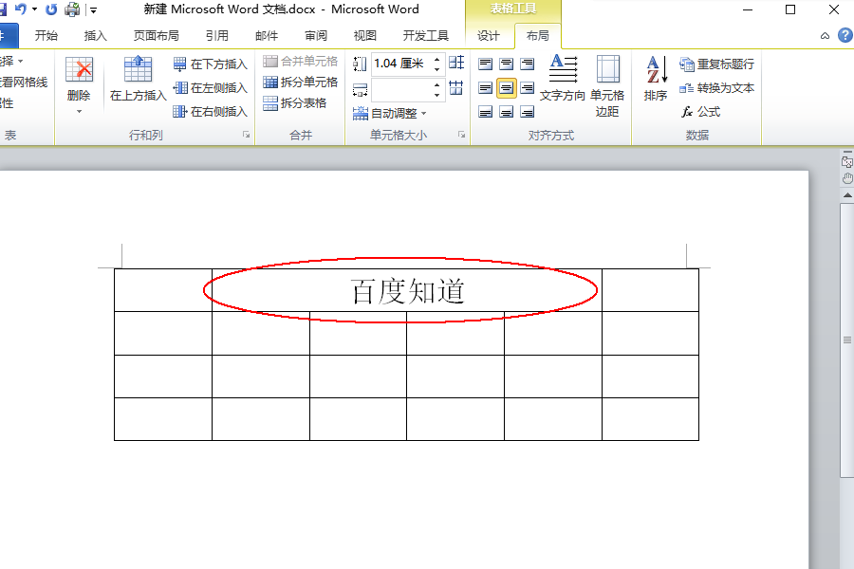Click the merged cell containing 百度知道
Screen dimensions: 854x569
pos(407,290)
